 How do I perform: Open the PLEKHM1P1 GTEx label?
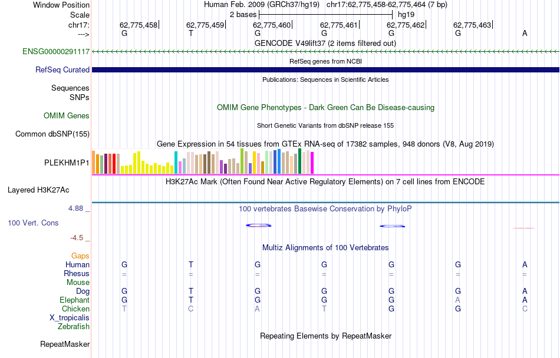pos(67,163)
